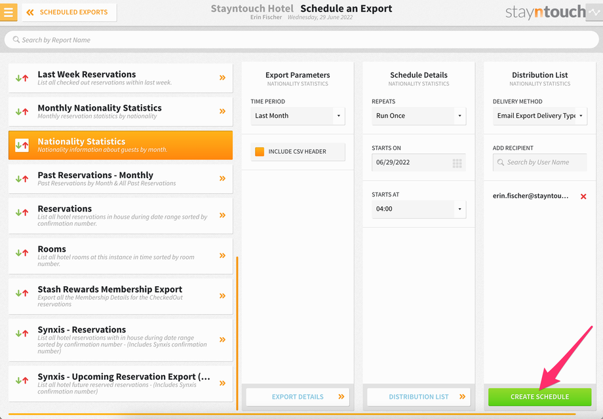Viewport: 603px width, 419px height.
Task: Click the green Create Schedule button
Action: (x=540, y=397)
